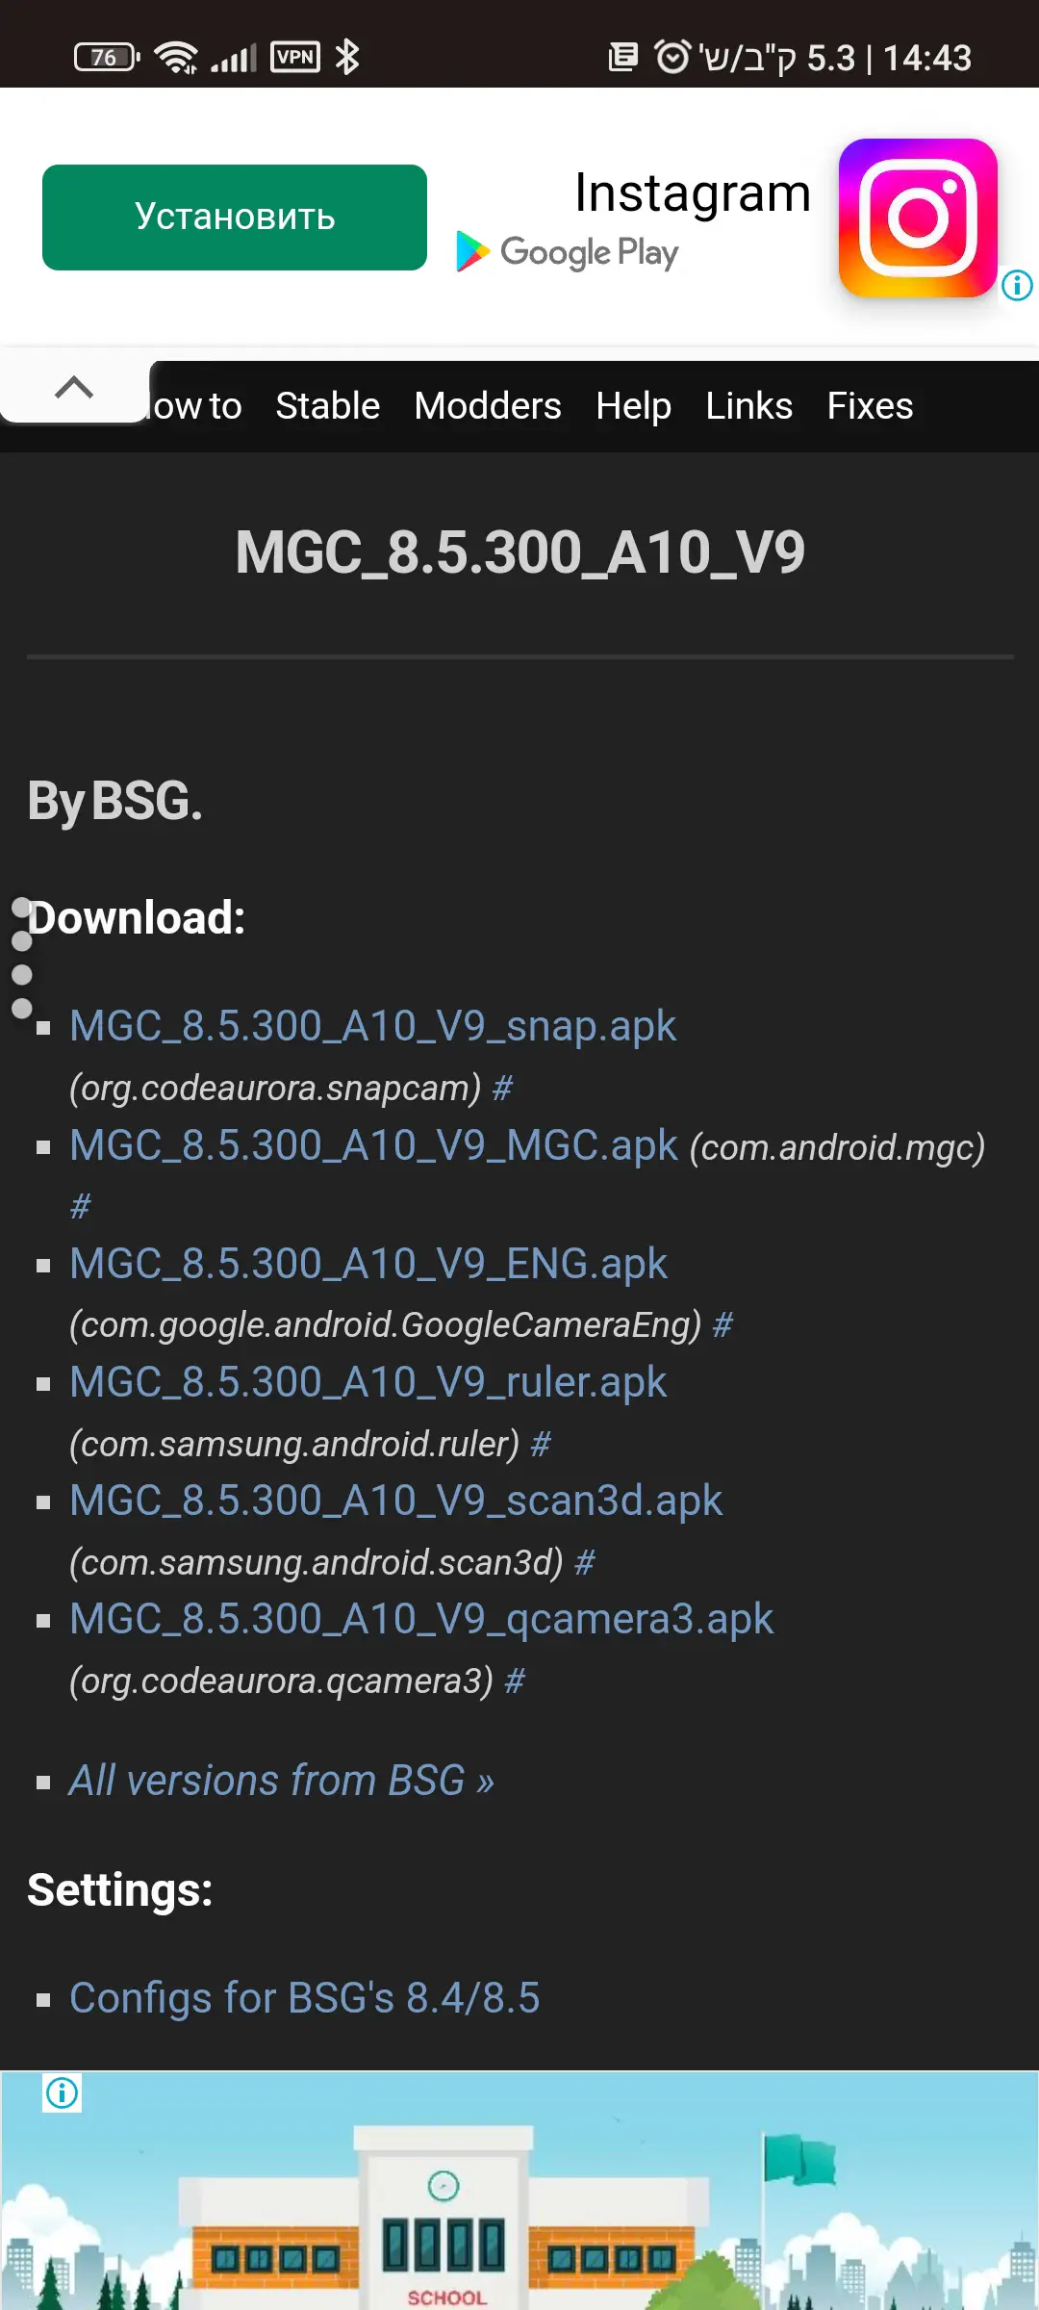
Task: Open the Modders menu item
Action: coord(488,406)
